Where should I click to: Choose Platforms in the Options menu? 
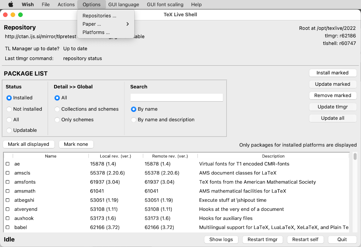(96, 32)
